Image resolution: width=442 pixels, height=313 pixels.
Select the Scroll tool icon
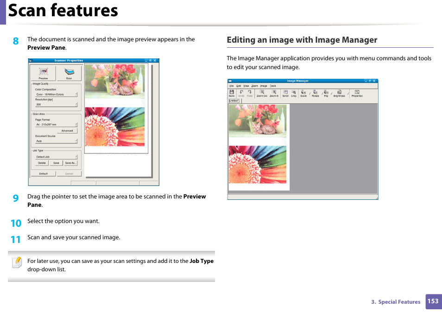[285, 92]
